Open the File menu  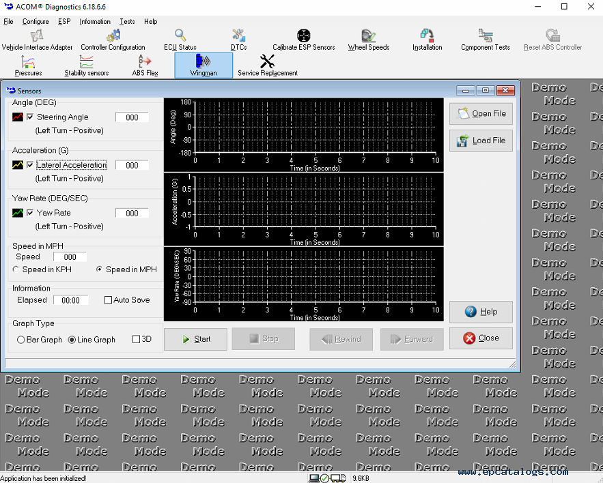8,22
